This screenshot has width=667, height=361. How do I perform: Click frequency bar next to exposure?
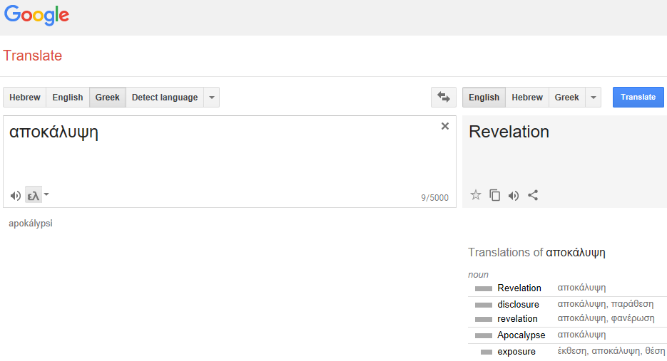pyautogui.click(x=487, y=352)
